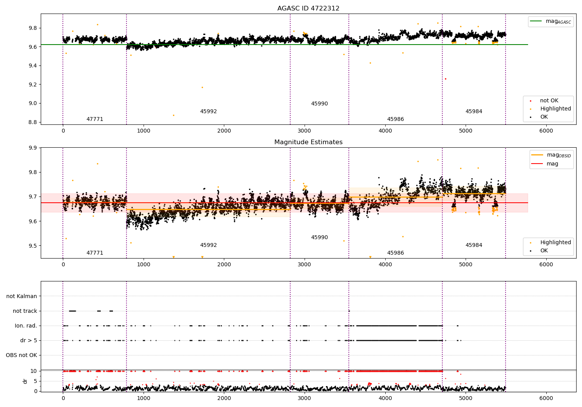Screen dimensions: 582x407
Task: Click the red 'not OK' legend marker in top plot
Action: [531, 101]
